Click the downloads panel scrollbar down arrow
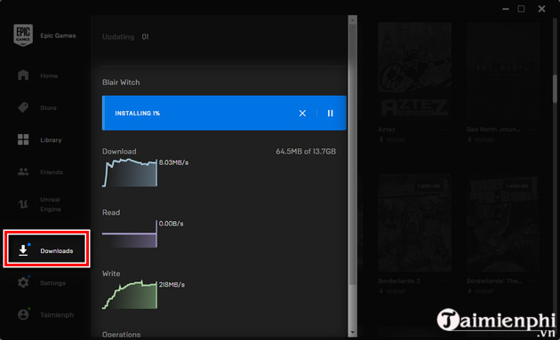The image size is (560, 340). (x=353, y=332)
